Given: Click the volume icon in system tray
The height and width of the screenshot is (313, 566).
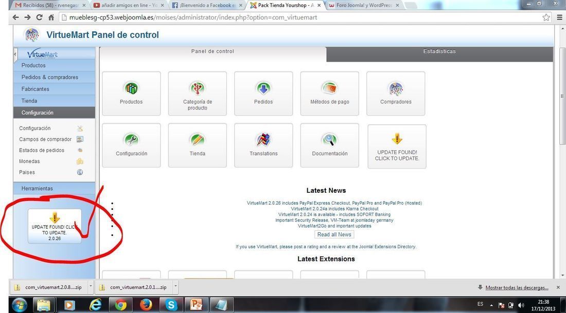Looking at the screenshot, I should 521,305.
